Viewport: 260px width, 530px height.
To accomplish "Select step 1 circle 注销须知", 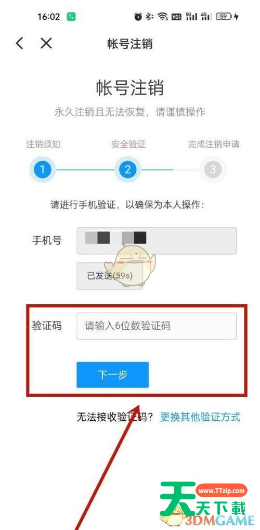I will pyautogui.click(x=42, y=170).
